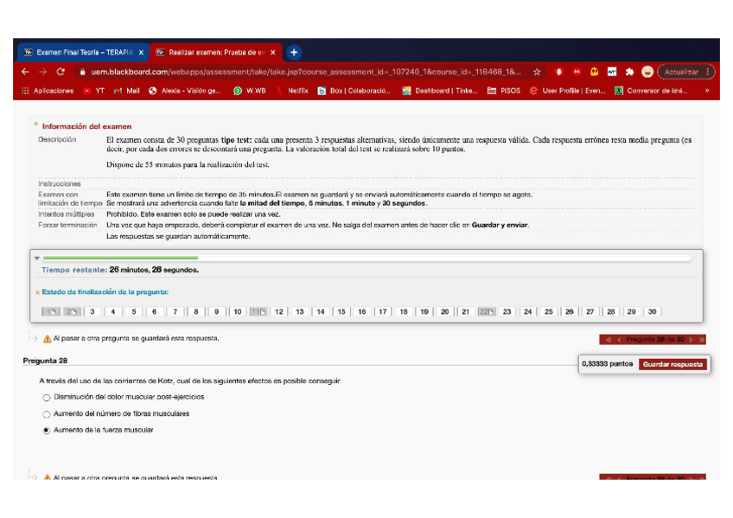The width and height of the screenshot is (733, 518).
Task: Select 'Disminución del dolor muscular post-ejercicios' option
Action: (x=47, y=397)
